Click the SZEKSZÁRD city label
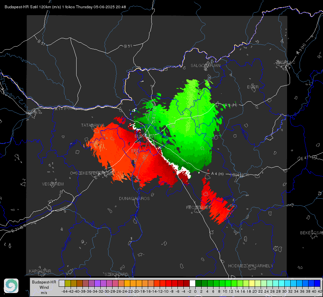The height and width of the screenshot is (297, 323). (116, 274)
